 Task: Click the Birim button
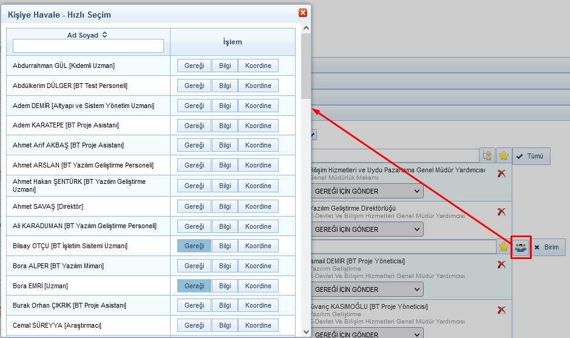coord(547,247)
